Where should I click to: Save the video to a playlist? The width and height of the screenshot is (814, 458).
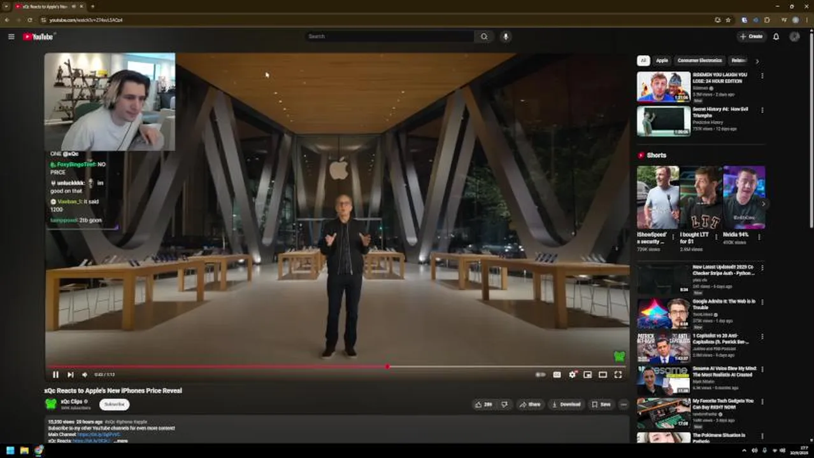(601, 405)
